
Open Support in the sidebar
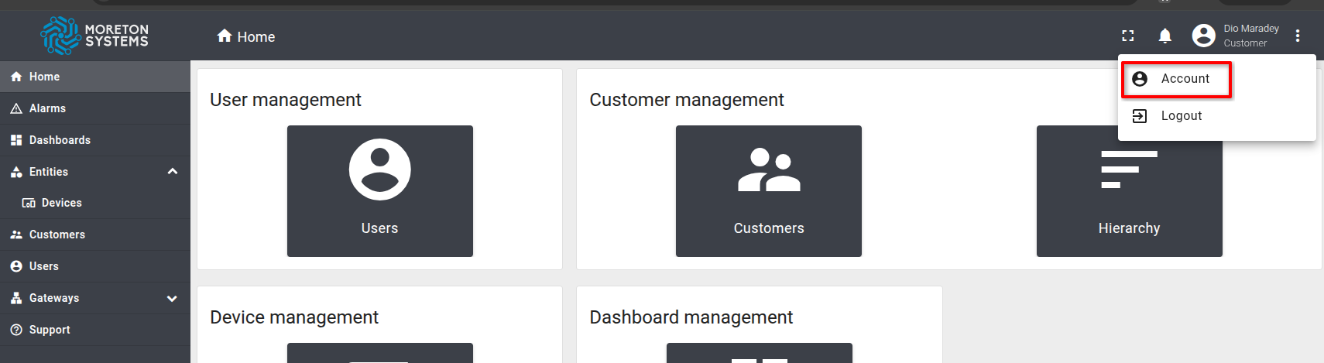tap(95, 330)
